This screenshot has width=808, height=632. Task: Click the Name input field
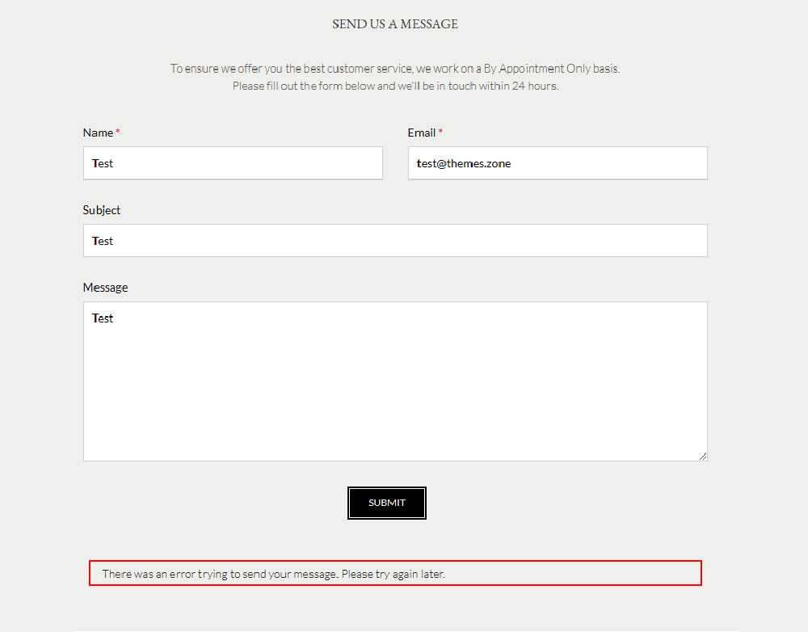coord(233,162)
